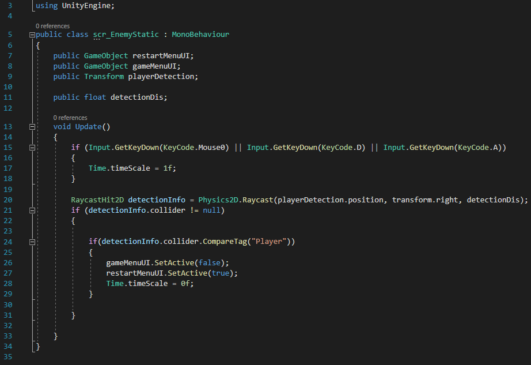Click KeyCode.A in the if condition
The width and height of the screenshot is (531, 365).
pos(479,148)
